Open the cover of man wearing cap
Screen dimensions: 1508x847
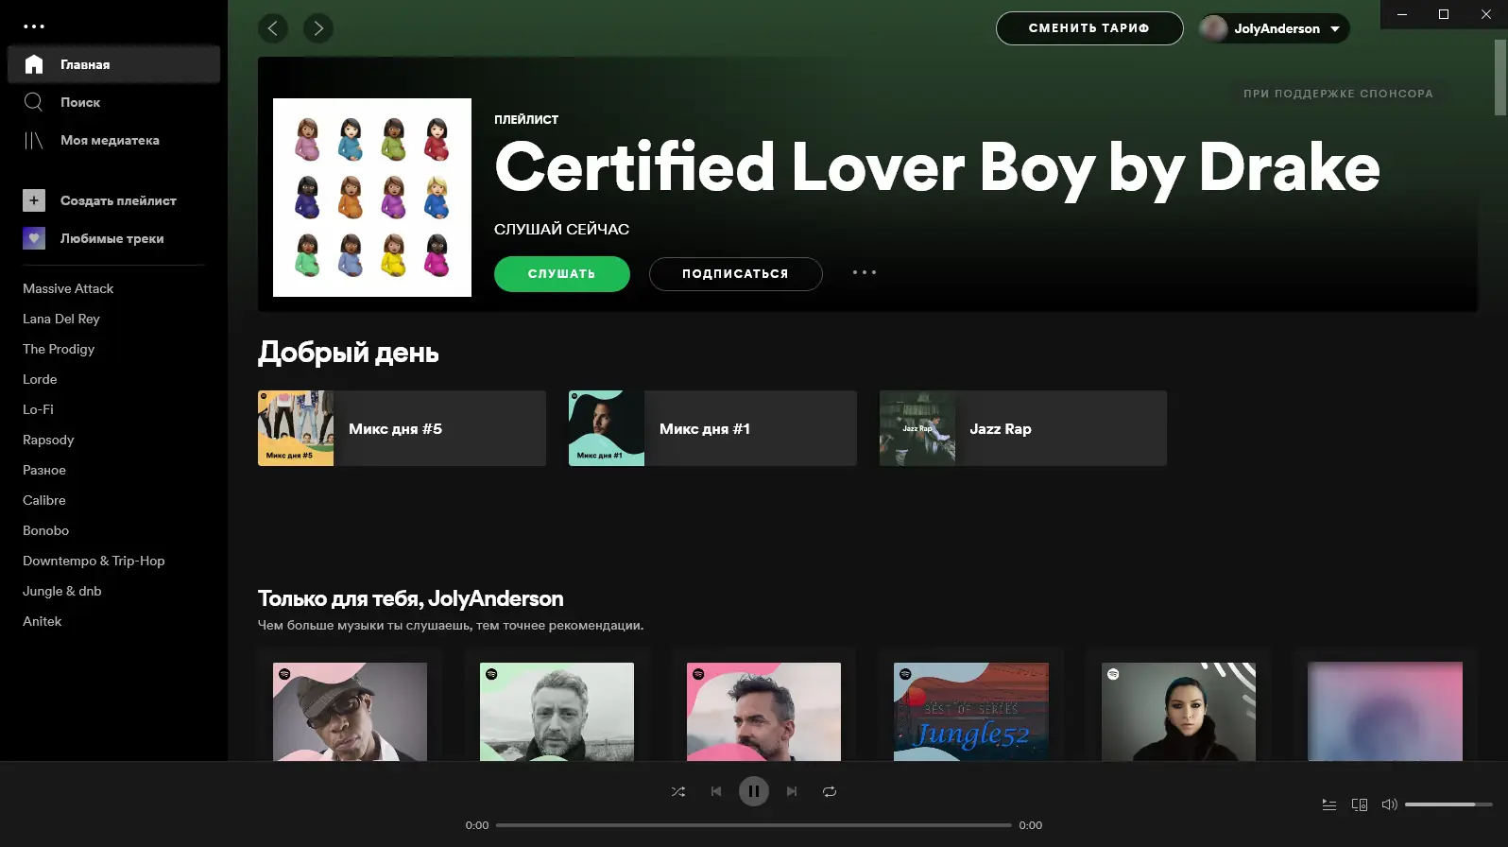[351, 712]
